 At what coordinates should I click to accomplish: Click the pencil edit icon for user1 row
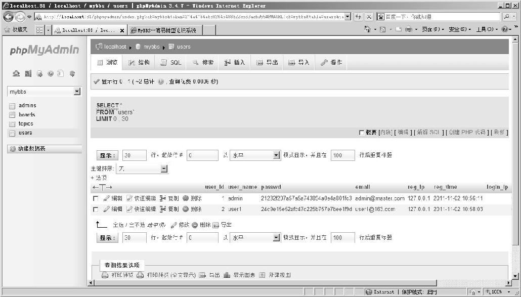106,209
